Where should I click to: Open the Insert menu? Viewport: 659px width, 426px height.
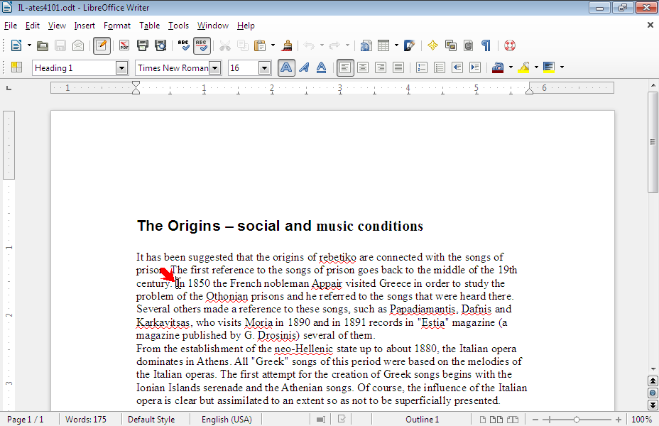point(85,26)
